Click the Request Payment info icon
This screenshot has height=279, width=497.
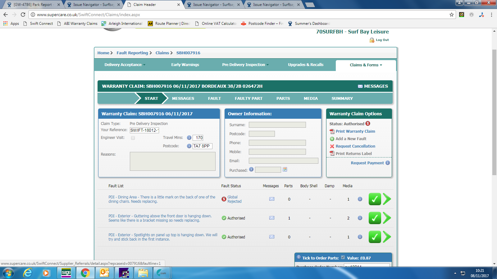click(388, 163)
